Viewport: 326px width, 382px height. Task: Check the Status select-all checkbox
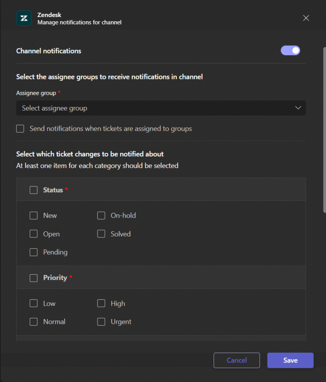point(34,190)
